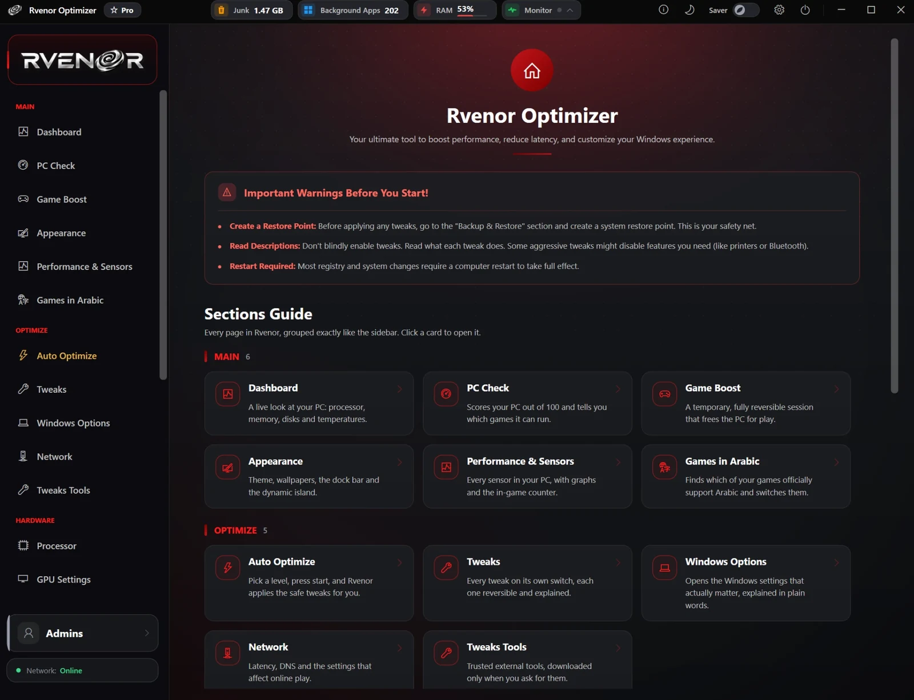This screenshot has width=914, height=700.
Task: Click the Dashboard card icon
Action: [228, 394]
